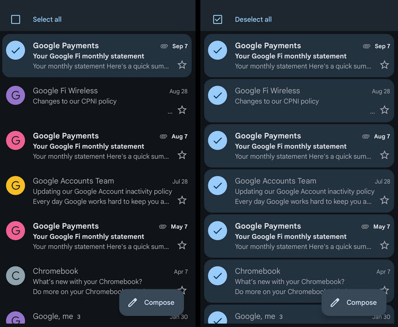Screen dimensions: 398x327
Task: Click 'Chromebook' sender name in Deselect all panel
Action: [x=258, y=271]
